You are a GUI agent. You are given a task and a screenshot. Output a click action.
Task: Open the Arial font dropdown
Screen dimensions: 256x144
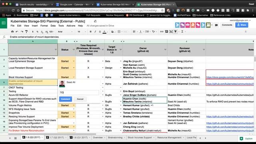point(65,32)
